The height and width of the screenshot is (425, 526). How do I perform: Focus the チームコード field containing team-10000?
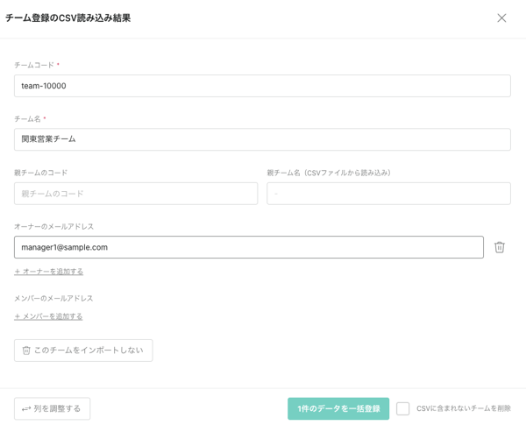pyautogui.click(x=262, y=86)
